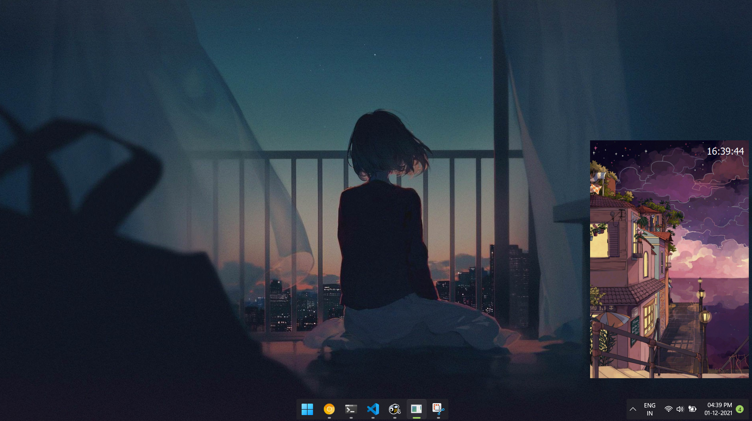Expand the hidden system tray icons
This screenshot has width=752, height=421.
coord(633,409)
